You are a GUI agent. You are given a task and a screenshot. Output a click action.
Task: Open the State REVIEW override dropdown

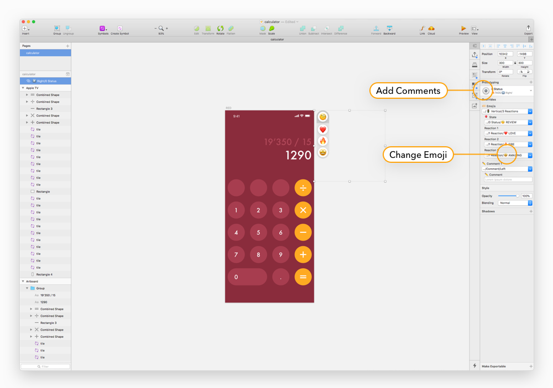508,122
